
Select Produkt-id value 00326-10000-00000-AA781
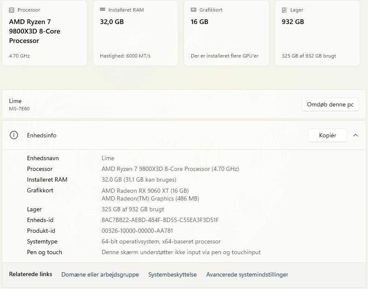pos(137,231)
